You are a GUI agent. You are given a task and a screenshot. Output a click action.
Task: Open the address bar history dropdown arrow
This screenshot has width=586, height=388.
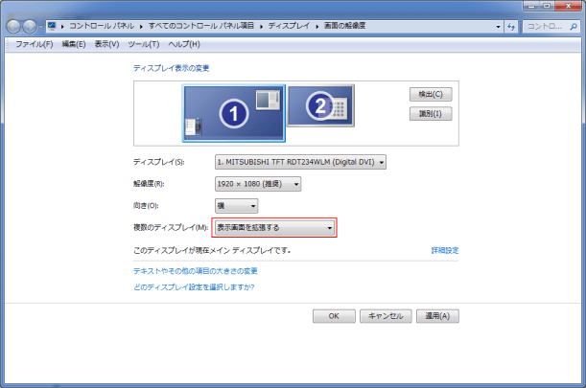click(498, 27)
